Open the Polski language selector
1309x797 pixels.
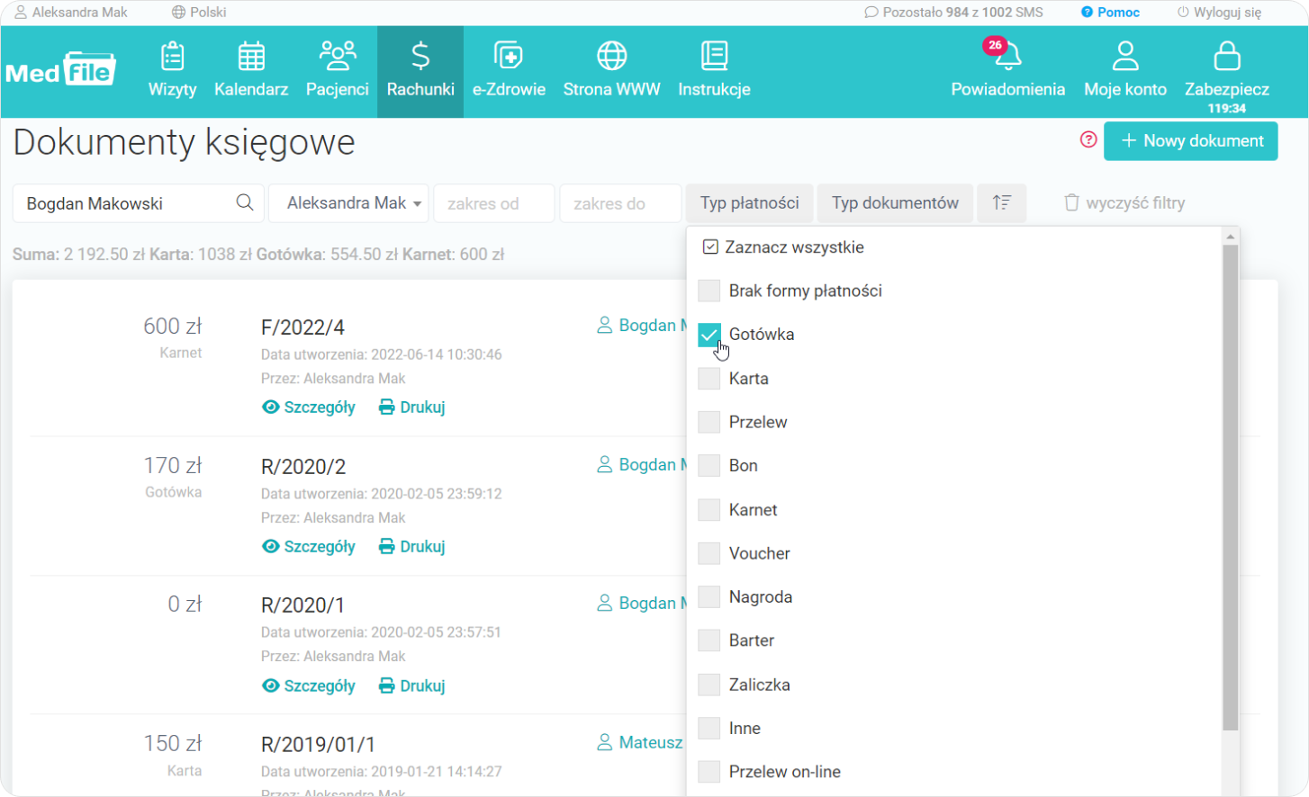(x=199, y=13)
